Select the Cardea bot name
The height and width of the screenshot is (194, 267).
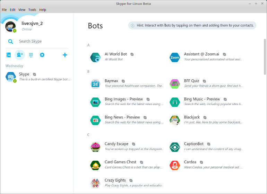pos(190,162)
